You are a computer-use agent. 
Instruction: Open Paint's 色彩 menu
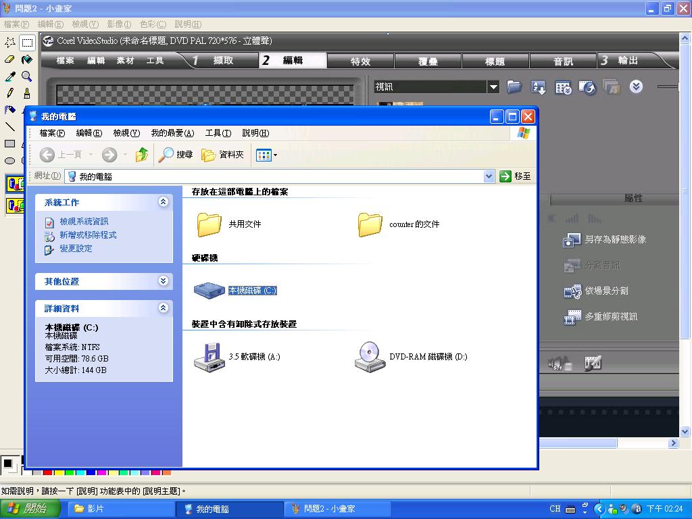(x=153, y=24)
